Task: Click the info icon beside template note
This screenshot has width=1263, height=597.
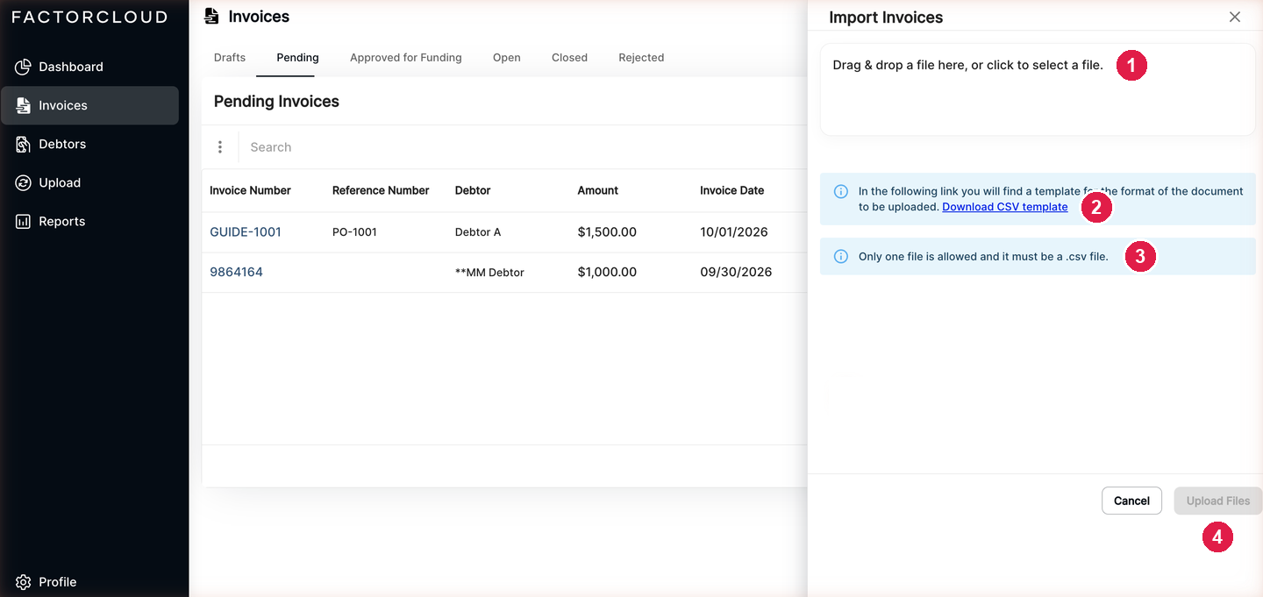Action: pyautogui.click(x=840, y=191)
